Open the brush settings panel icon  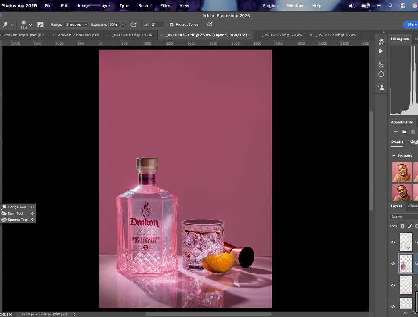pos(40,24)
